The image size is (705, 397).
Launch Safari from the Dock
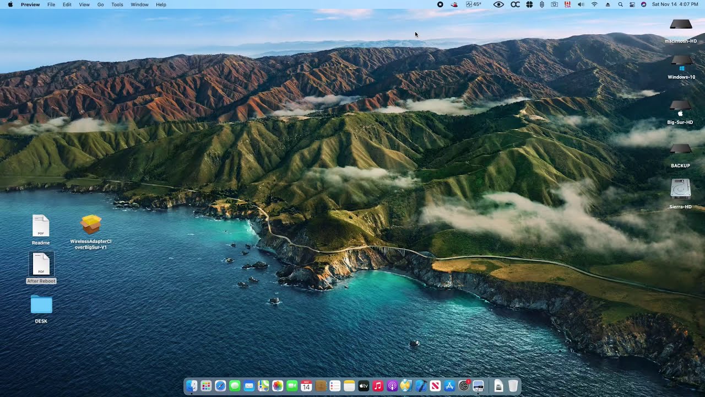click(x=220, y=386)
